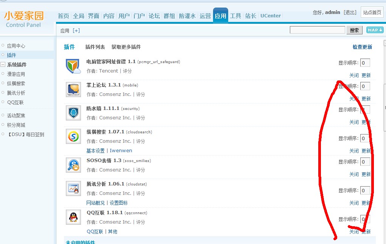This screenshot has width=386, height=244.
Task: Click the MAP button in header
Action: tap(375, 30)
